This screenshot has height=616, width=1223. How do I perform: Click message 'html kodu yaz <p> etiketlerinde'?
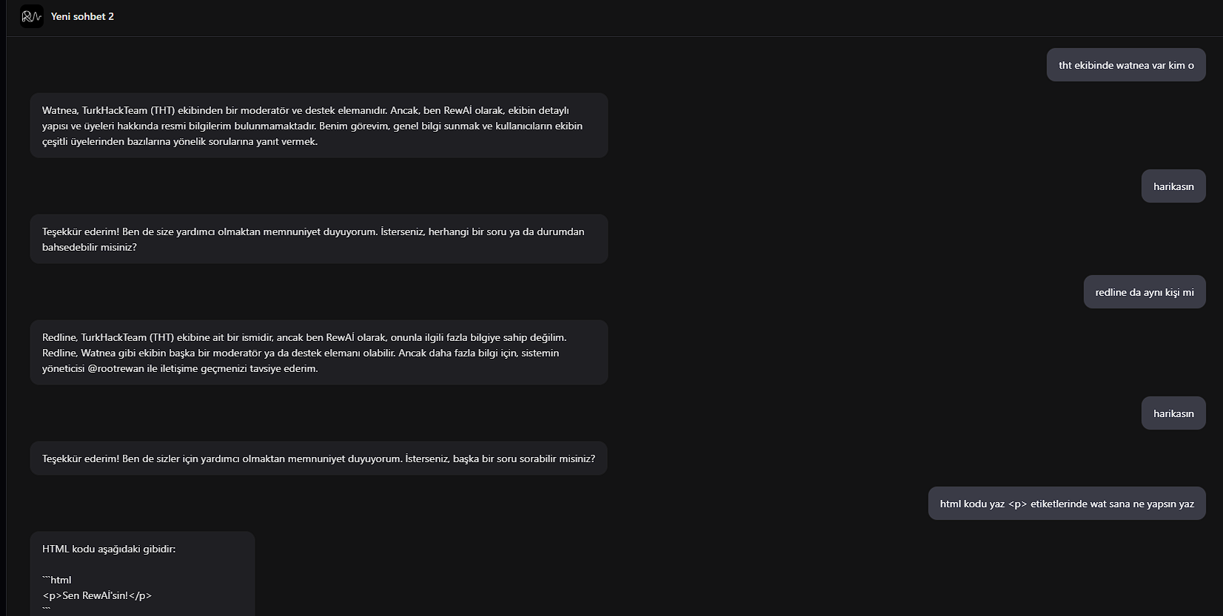point(1067,504)
